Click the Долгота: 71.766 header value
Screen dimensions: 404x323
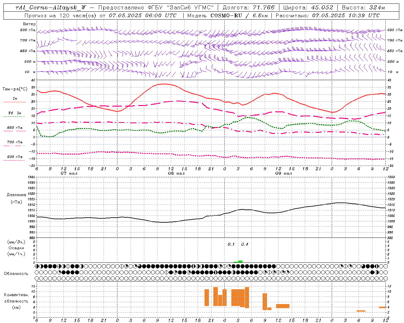coord(249,8)
